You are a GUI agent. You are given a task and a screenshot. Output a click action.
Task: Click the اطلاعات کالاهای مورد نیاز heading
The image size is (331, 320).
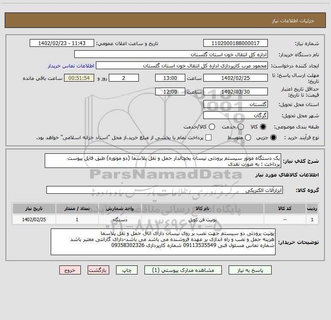pos(287,175)
